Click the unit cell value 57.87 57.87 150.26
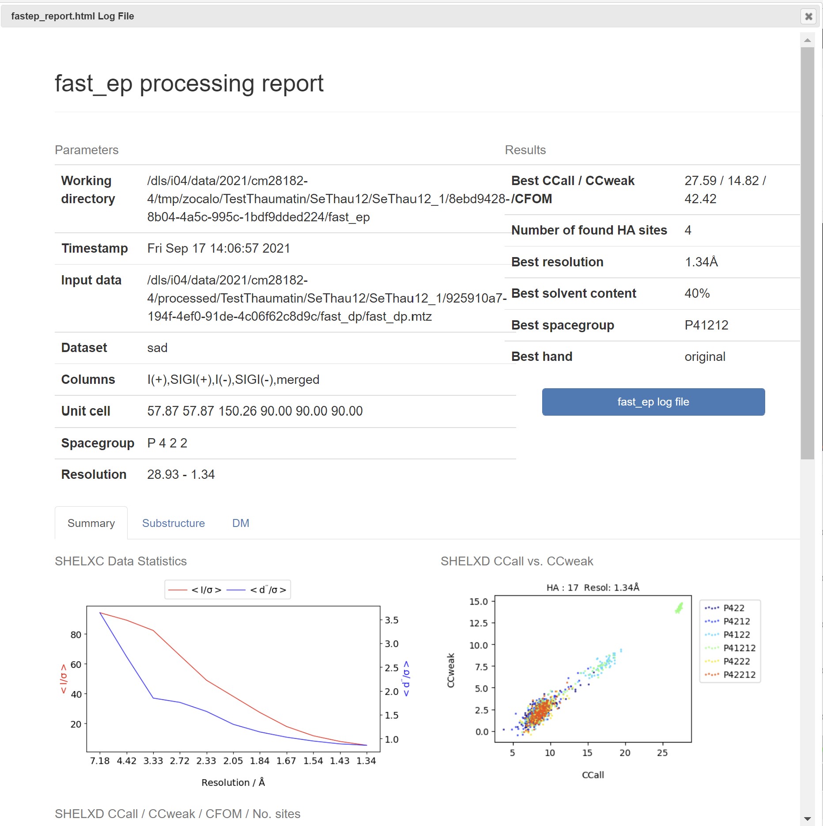Image resolution: width=823 pixels, height=826 pixels. coord(255,411)
